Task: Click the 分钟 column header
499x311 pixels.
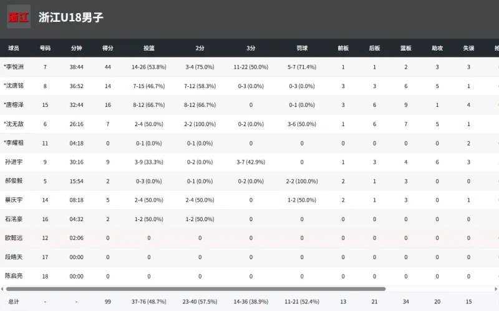Action: pyautogui.click(x=76, y=48)
